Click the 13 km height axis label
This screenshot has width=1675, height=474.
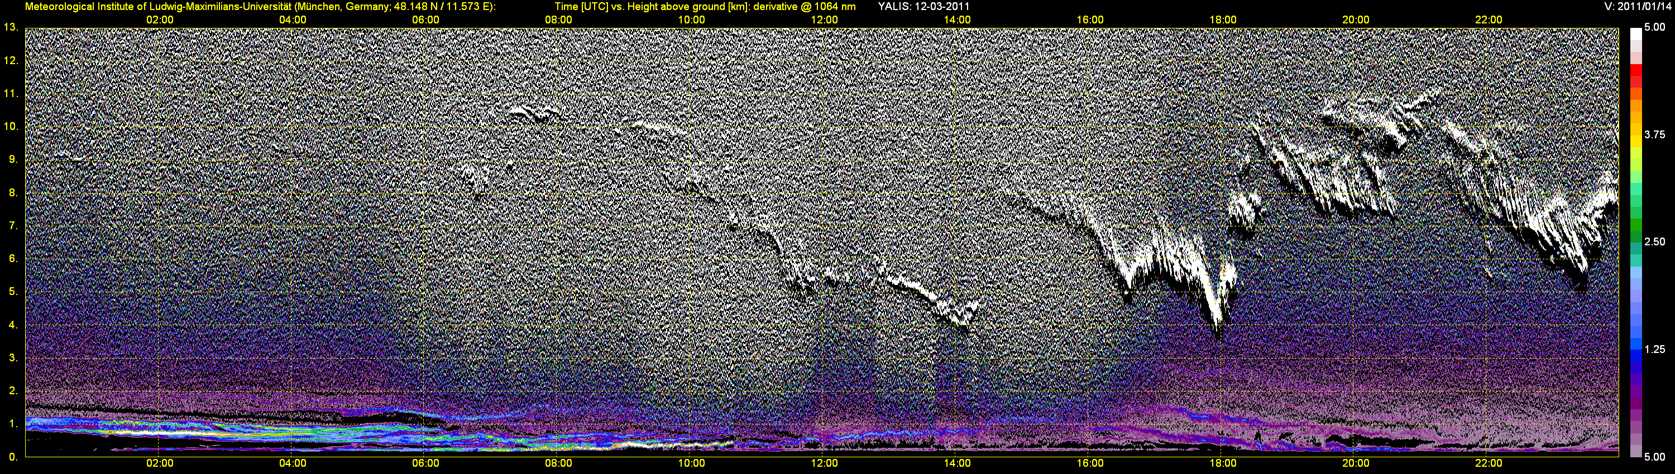click(x=11, y=27)
